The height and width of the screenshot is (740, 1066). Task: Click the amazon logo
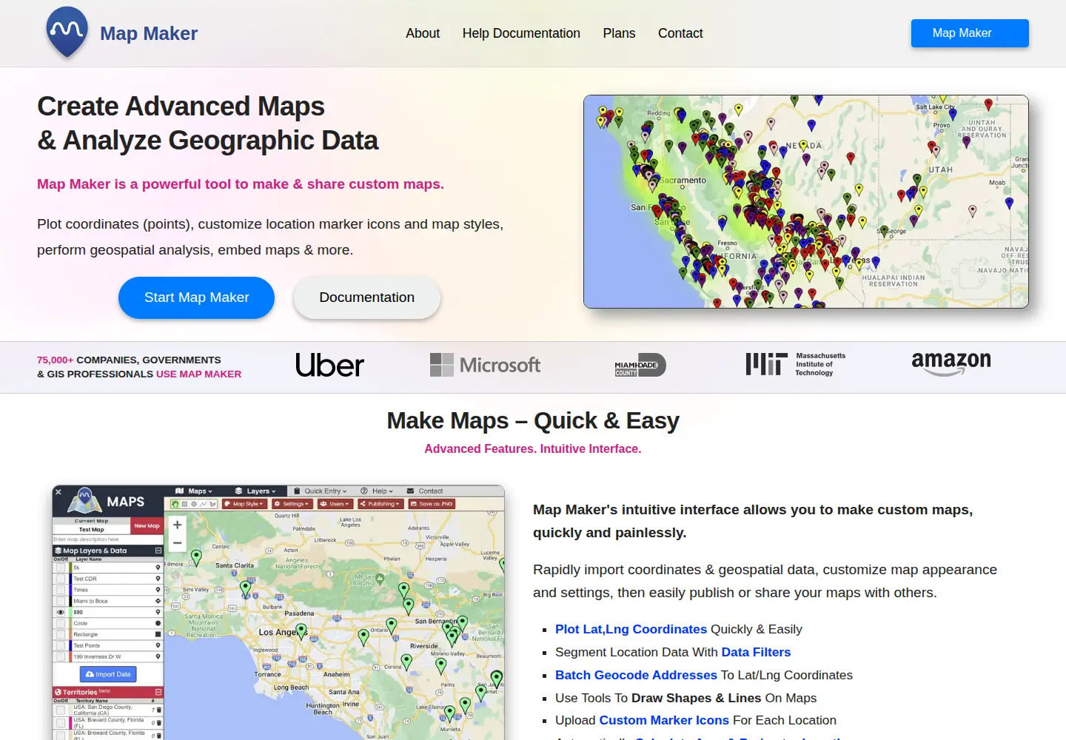click(951, 363)
